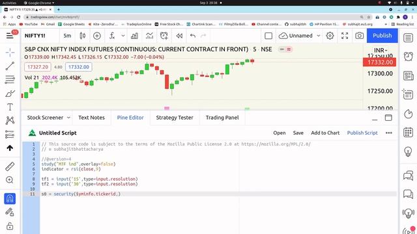Open chart settings gear
Viewport: 417px width, 234px height.
pos(330,36)
